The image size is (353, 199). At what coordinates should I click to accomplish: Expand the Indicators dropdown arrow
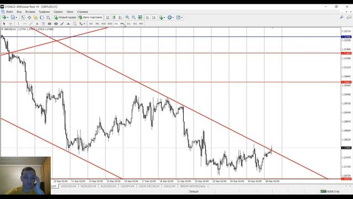point(164,17)
